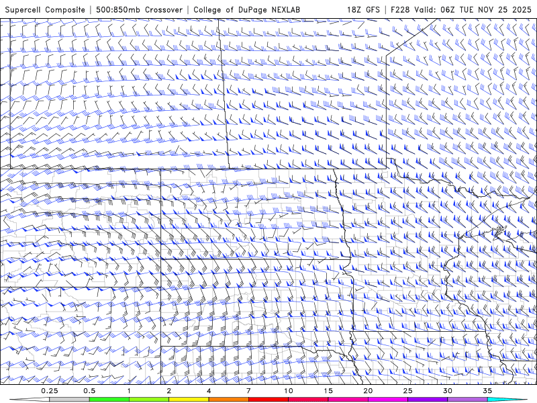Click "06Z TUE NOV 25 2025" valid time
537x403 pixels.
[486, 10]
